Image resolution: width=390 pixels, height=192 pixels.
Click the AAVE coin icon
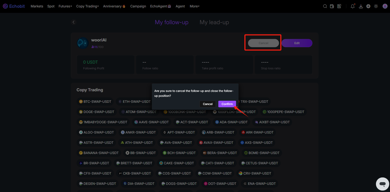coord(136,122)
